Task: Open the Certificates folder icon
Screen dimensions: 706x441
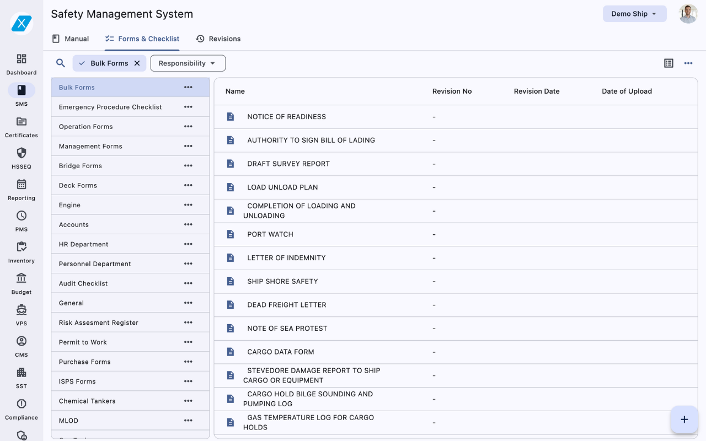Action: point(22,121)
